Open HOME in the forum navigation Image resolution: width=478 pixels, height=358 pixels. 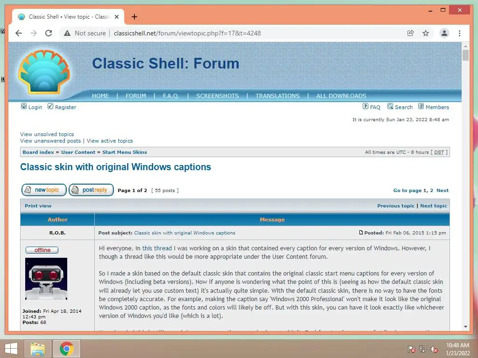pyautogui.click(x=100, y=96)
